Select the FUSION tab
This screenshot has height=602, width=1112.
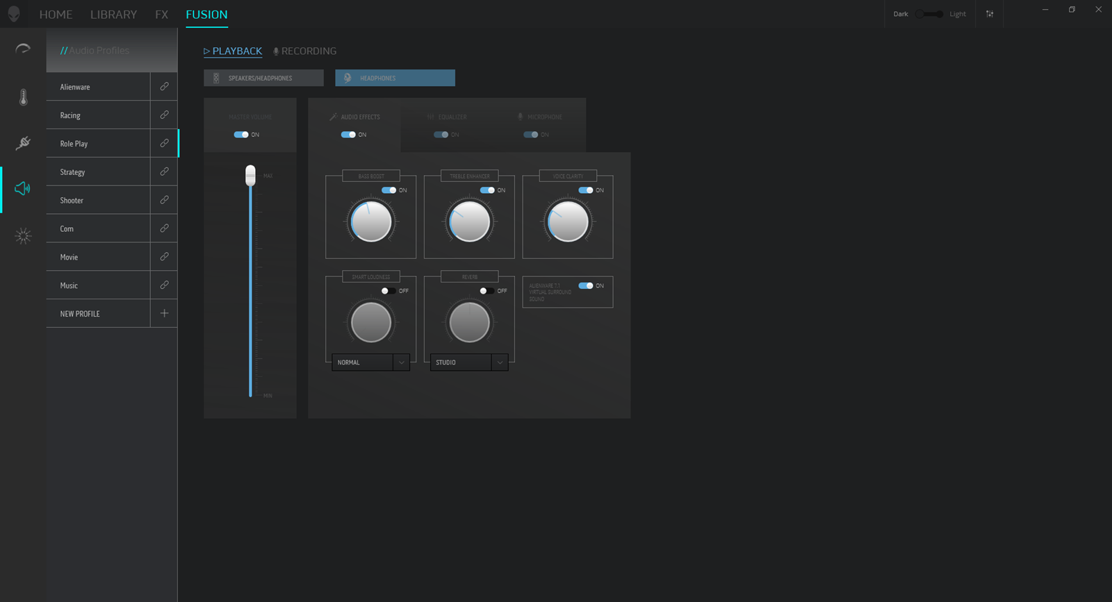pos(206,15)
